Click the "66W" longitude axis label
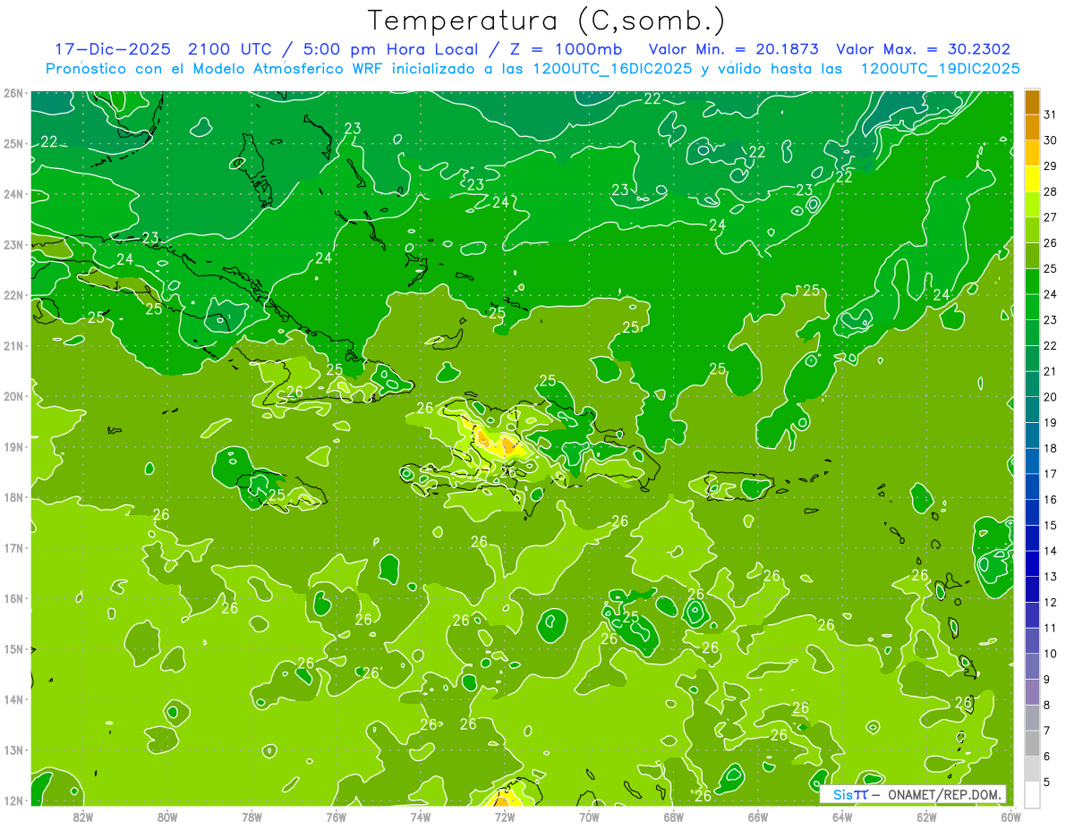 [758, 816]
